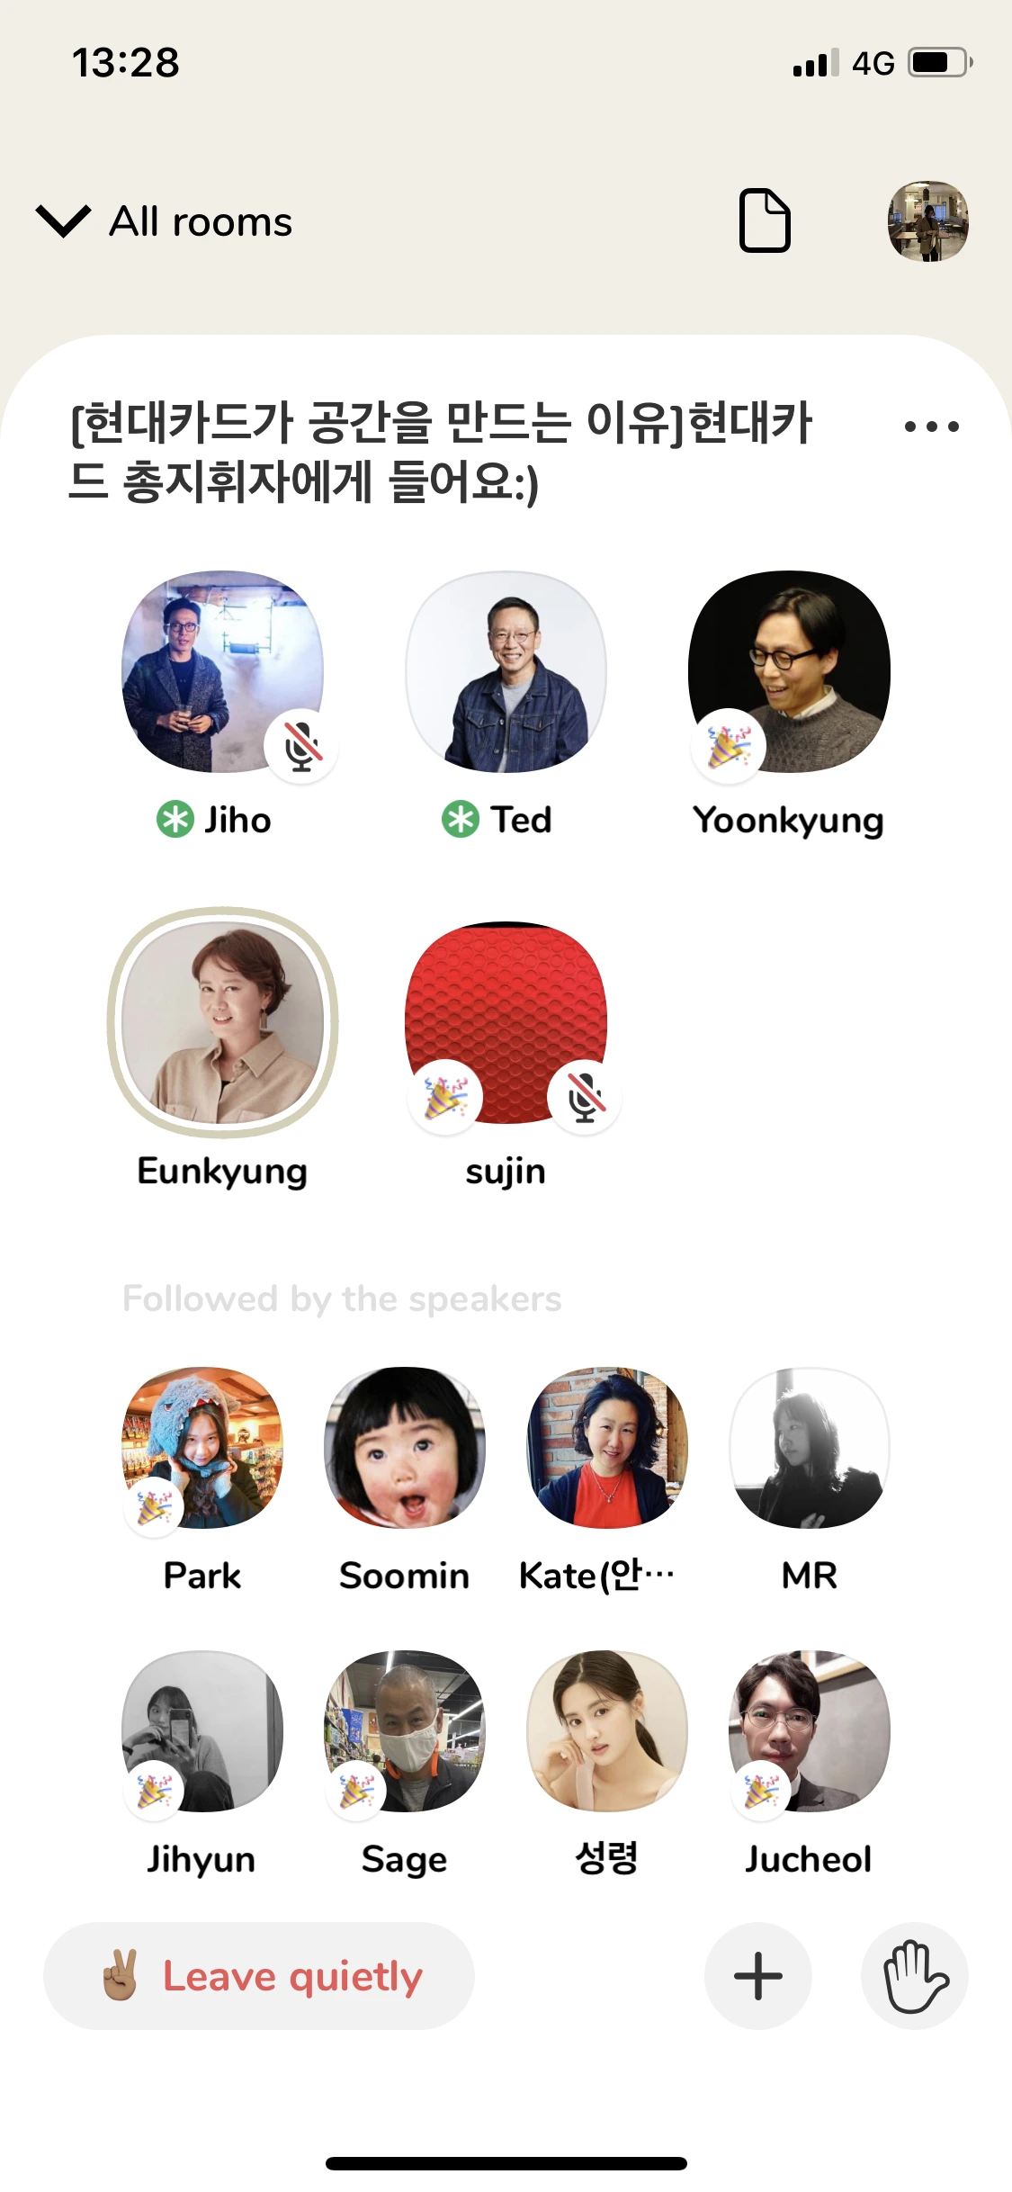
Task: Leave the room with Leave quietly
Action: coord(259,1976)
